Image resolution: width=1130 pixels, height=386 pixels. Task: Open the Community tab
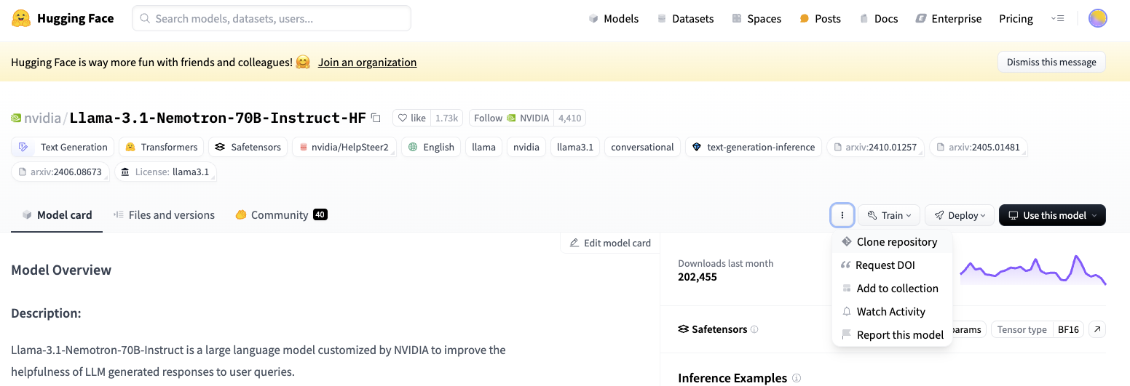coord(281,215)
